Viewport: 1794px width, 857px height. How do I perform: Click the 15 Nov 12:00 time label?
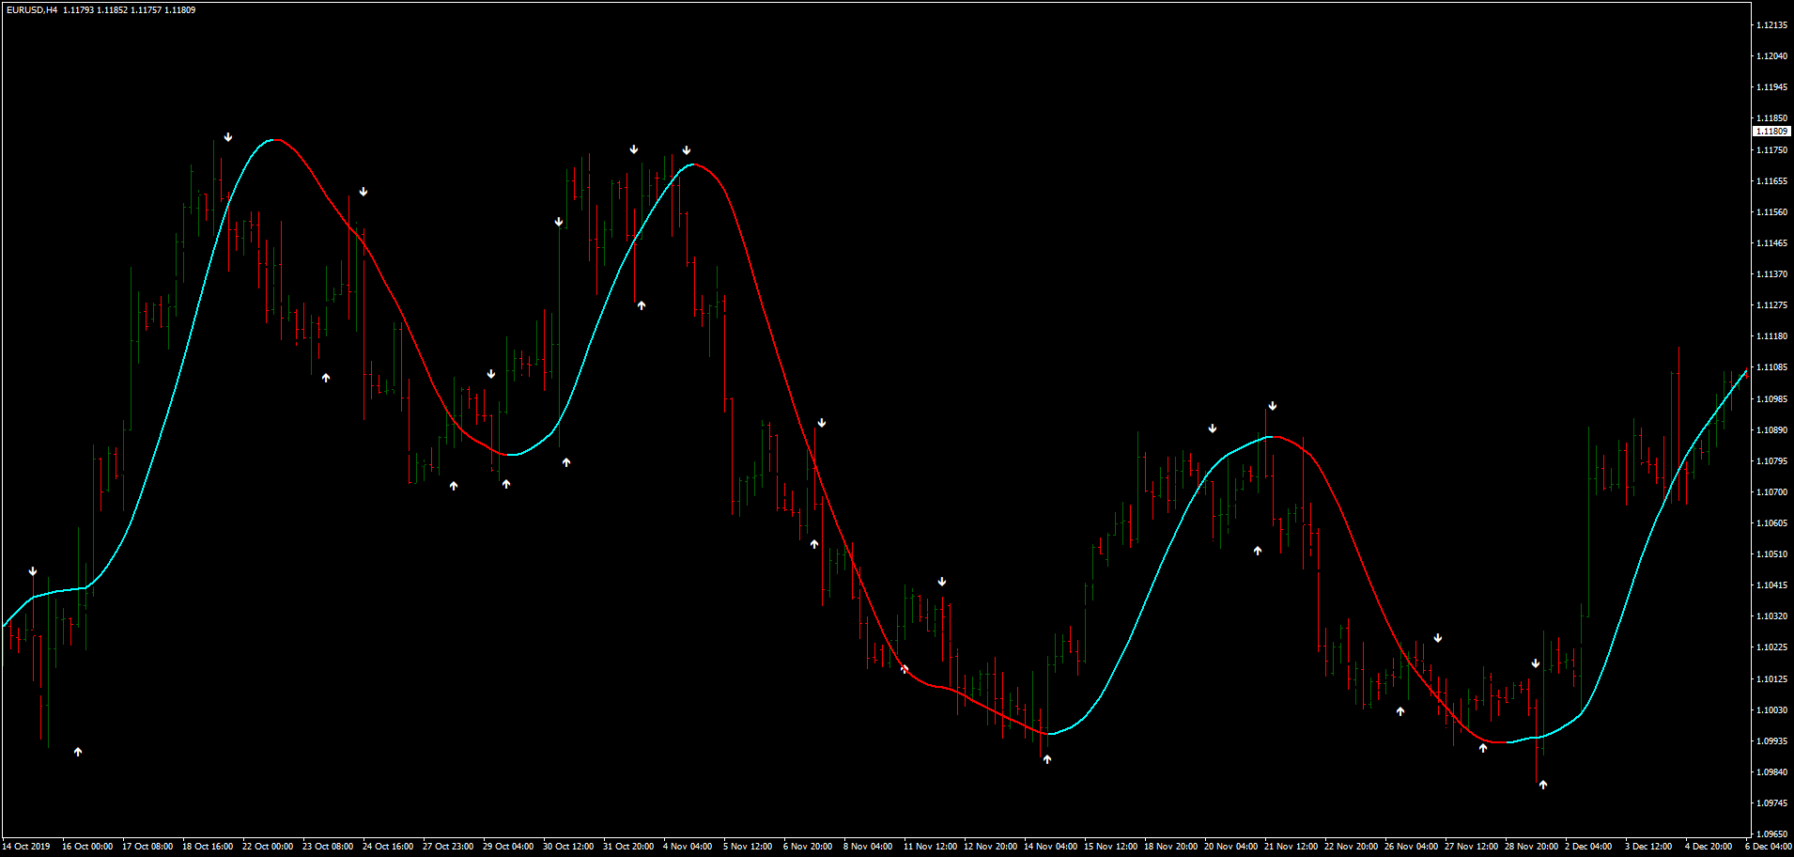point(1110,847)
